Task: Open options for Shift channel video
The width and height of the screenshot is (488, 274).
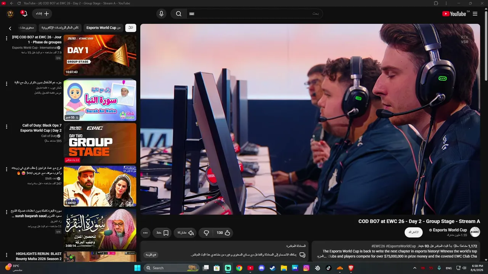Action: (6, 169)
